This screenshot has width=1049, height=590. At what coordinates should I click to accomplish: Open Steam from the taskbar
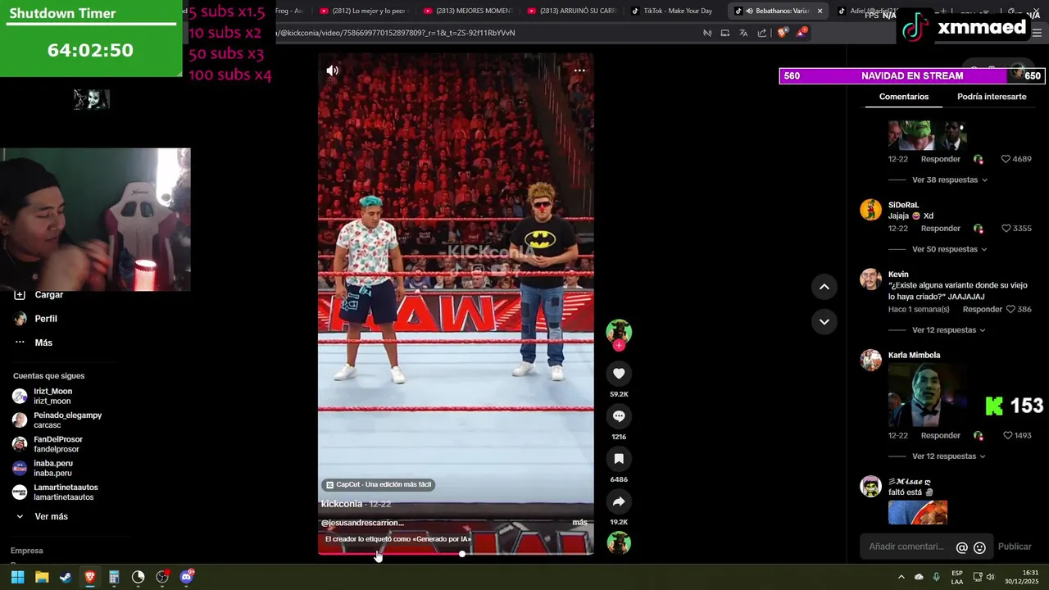(66, 577)
